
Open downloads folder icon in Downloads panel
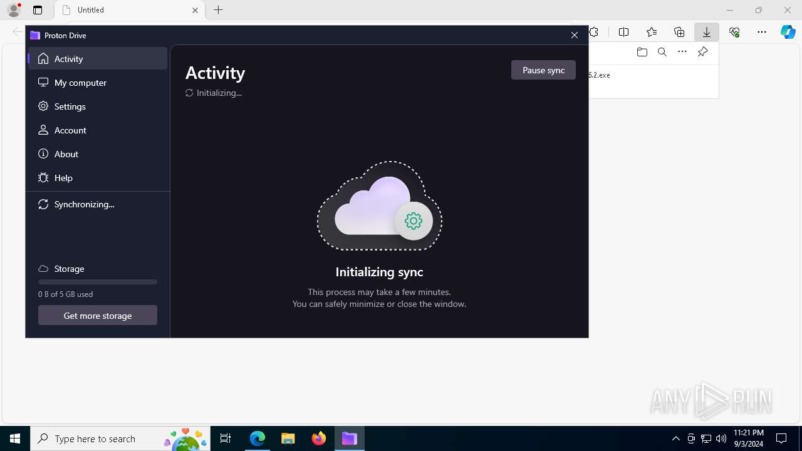[x=642, y=52]
